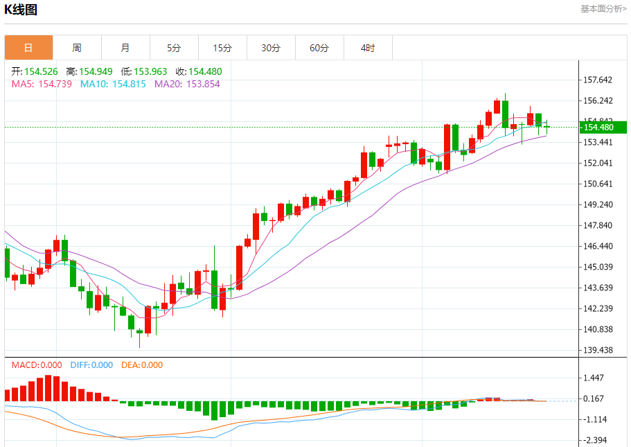Switch to the 周 weekly tab
The image size is (631, 447).
77,48
